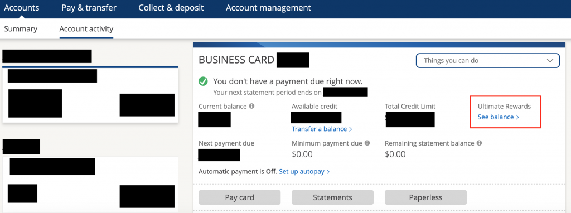The image size is (571, 213).
Task: Click the Ultimate Rewards label
Action: point(504,106)
